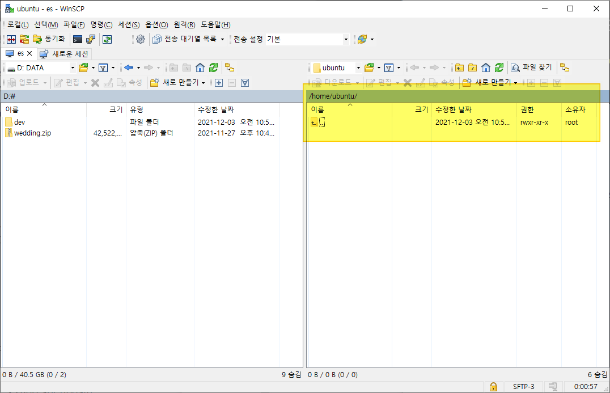Open the 전송 대기열 목록 queue dropdown
Screen dimensions: 610x393
point(189,39)
